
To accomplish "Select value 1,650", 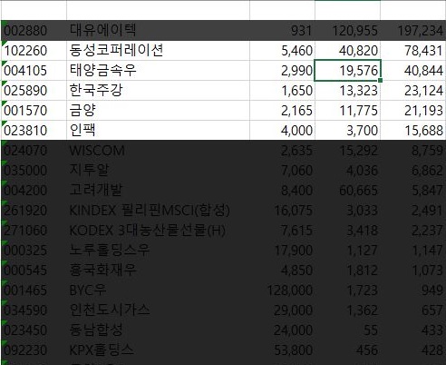I will [x=282, y=91].
